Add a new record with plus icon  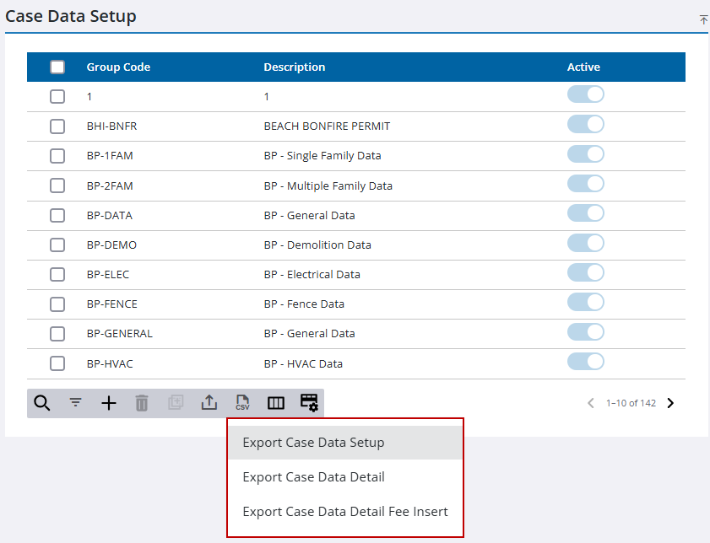tap(109, 403)
